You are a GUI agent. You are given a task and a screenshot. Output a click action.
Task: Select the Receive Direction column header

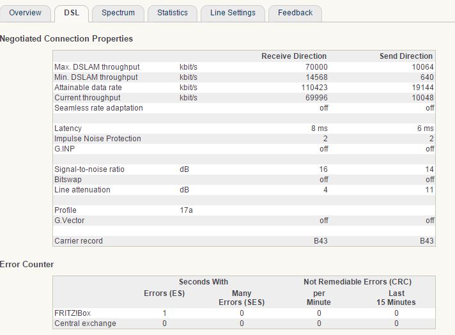pos(293,56)
